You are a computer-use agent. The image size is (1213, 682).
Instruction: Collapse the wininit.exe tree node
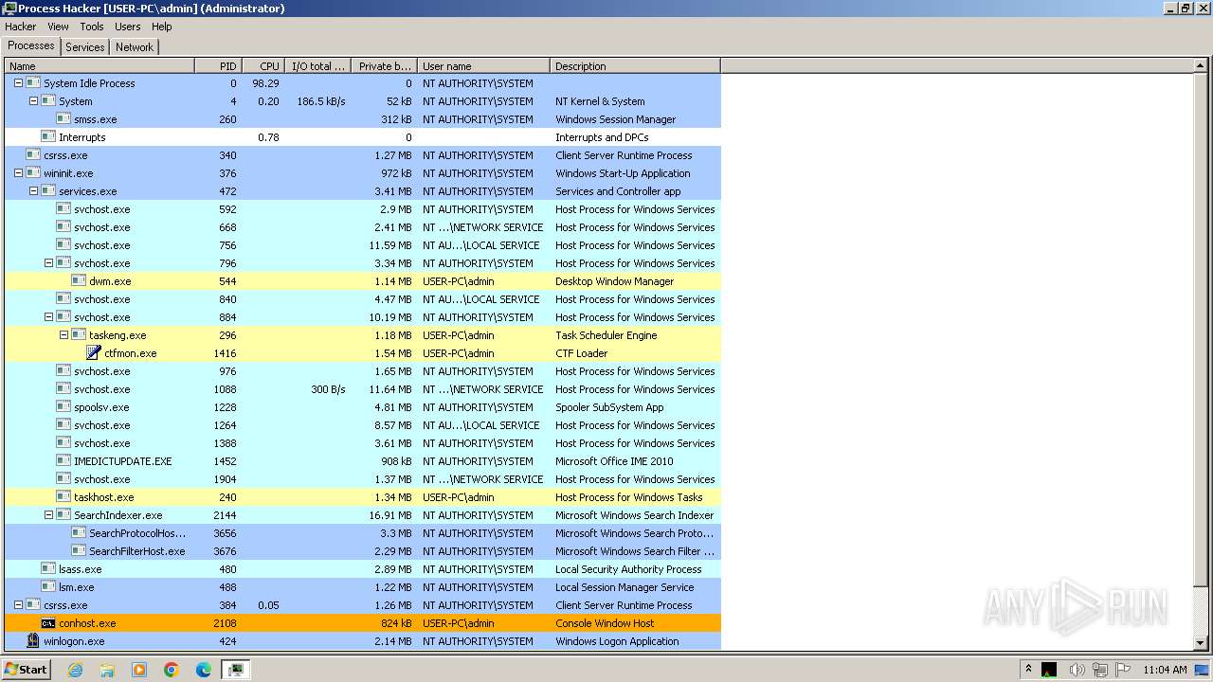pos(18,173)
